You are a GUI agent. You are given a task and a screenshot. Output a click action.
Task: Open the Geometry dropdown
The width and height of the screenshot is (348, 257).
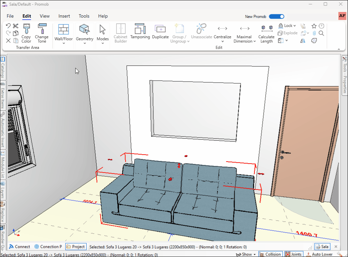[x=85, y=43]
